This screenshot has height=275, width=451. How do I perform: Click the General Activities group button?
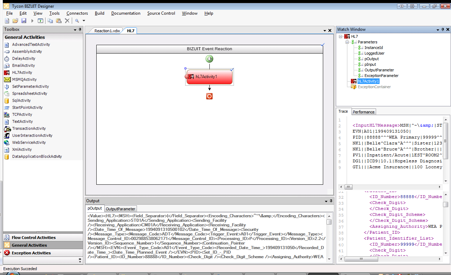click(43, 245)
